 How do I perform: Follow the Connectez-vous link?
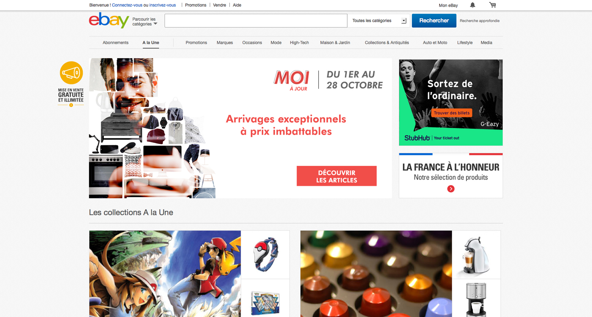tap(127, 5)
